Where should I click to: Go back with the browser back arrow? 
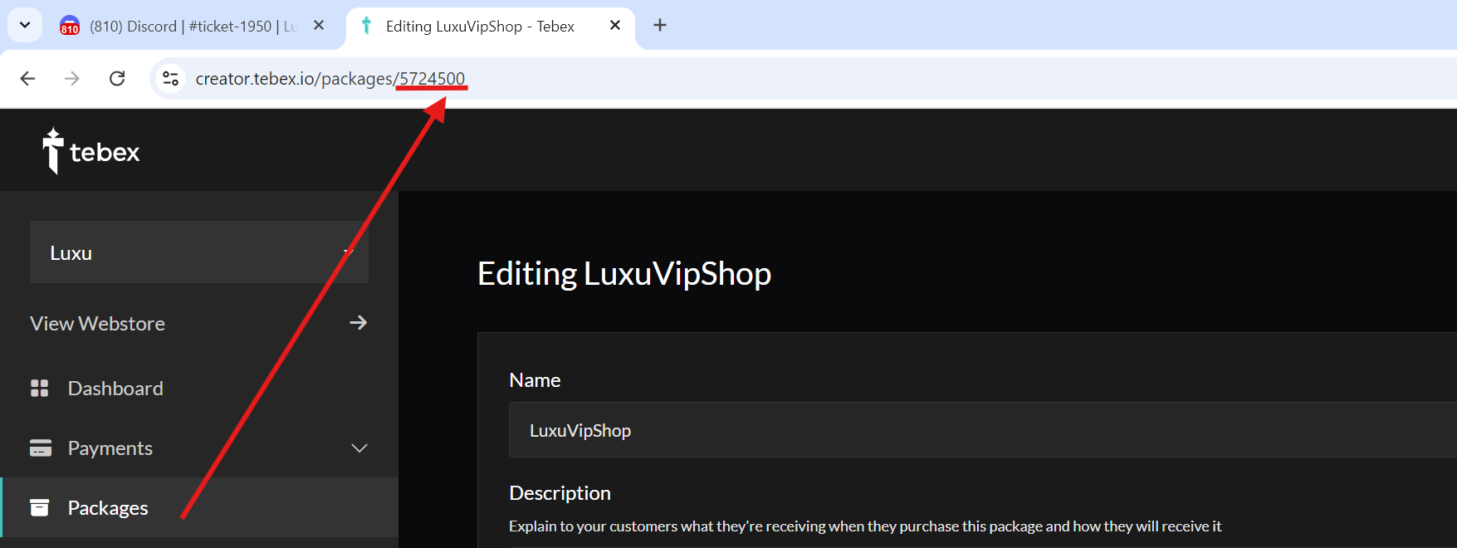click(x=27, y=78)
